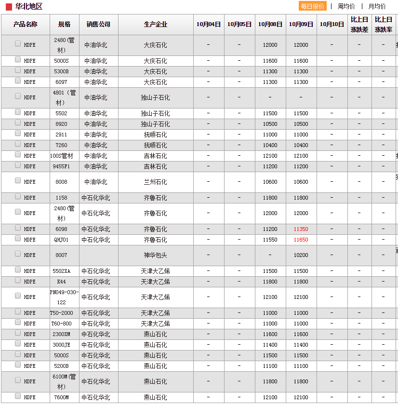Click the 产品名称 column header
The height and width of the screenshot is (405, 398).
pyautogui.click(x=25, y=24)
